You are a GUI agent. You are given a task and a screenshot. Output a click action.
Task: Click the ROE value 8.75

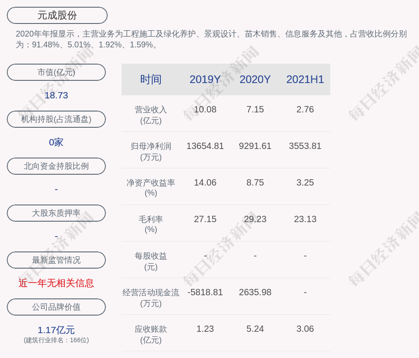(255, 183)
